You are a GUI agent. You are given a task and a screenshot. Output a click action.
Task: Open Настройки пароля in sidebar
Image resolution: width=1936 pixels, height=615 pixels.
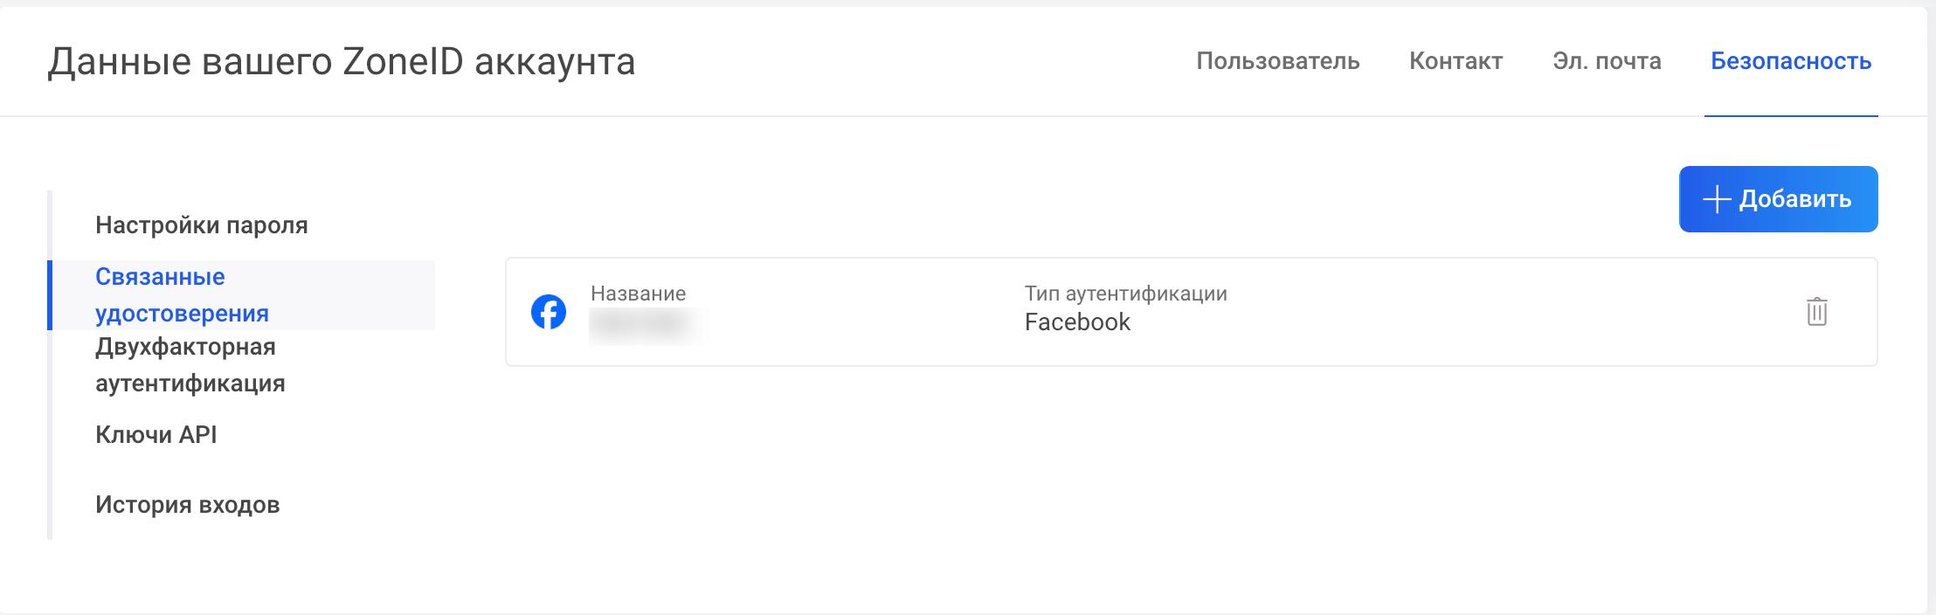pyautogui.click(x=202, y=225)
